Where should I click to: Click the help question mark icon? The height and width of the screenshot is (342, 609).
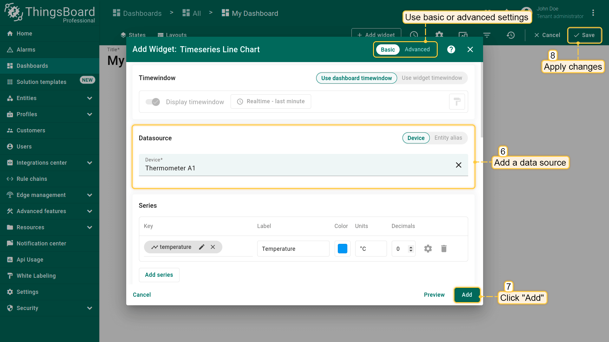click(x=451, y=49)
